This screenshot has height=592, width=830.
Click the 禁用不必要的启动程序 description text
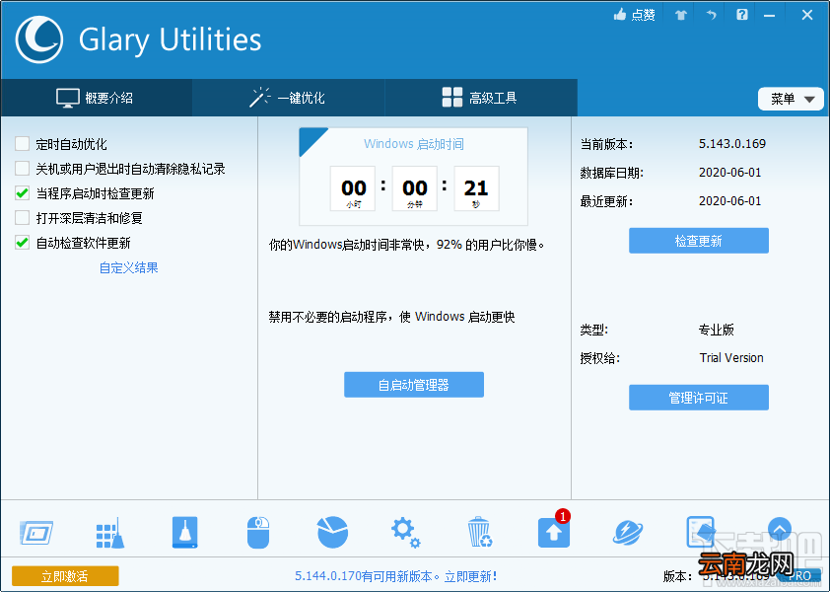click(391, 317)
